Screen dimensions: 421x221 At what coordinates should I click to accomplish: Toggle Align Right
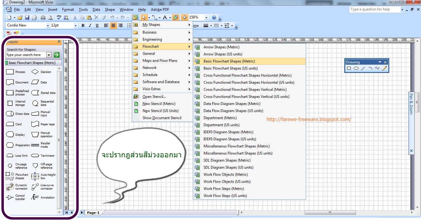(120, 26)
